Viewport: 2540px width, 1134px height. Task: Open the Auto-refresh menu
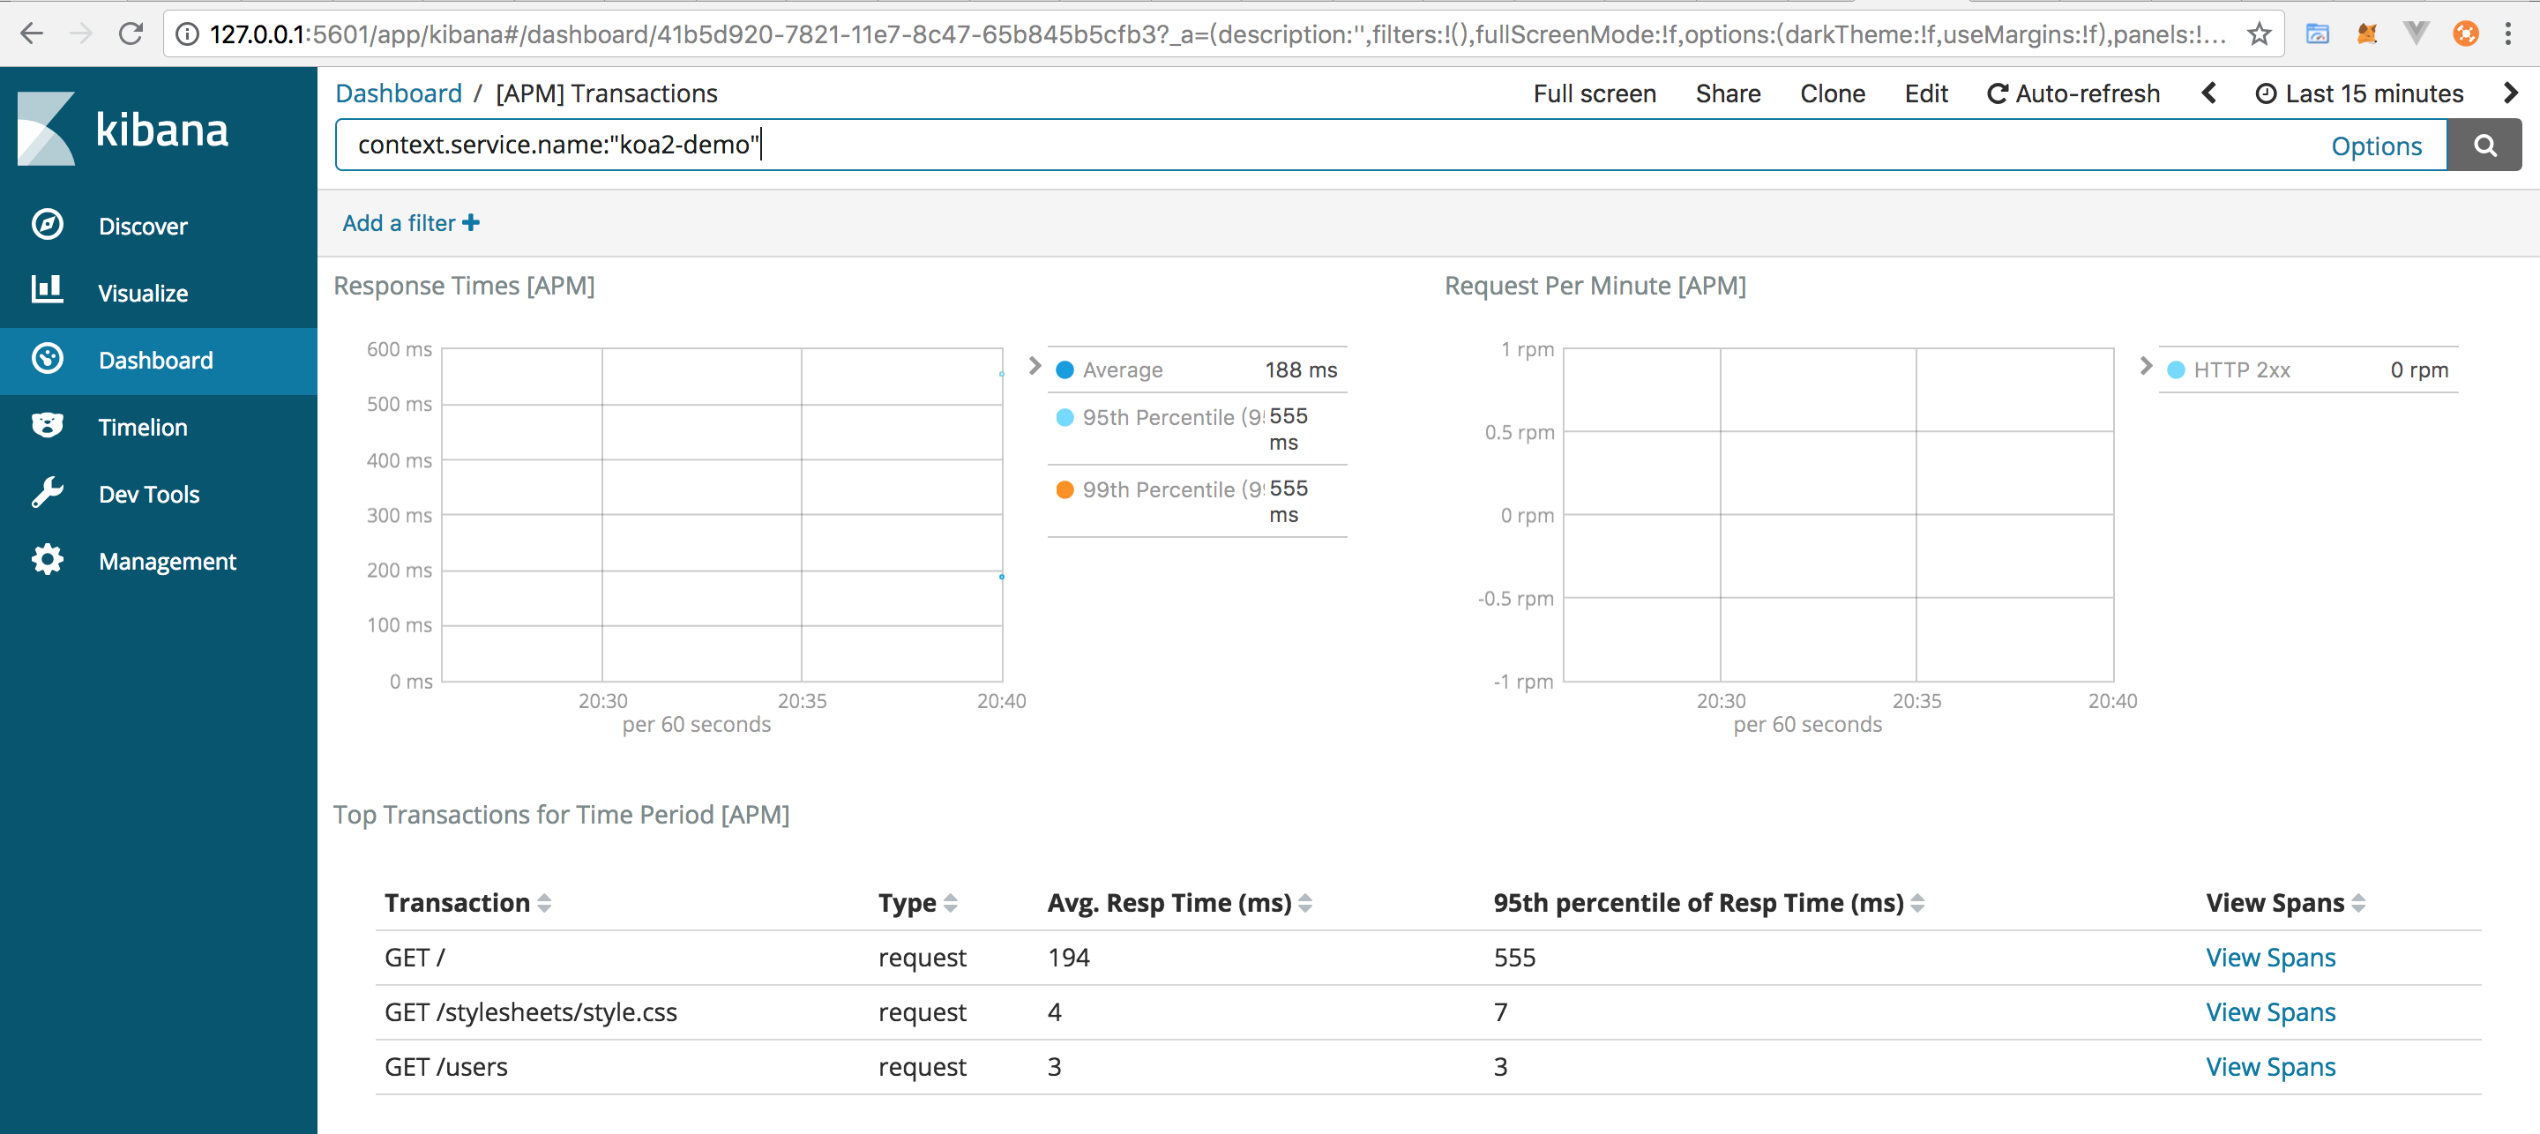tap(2073, 93)
